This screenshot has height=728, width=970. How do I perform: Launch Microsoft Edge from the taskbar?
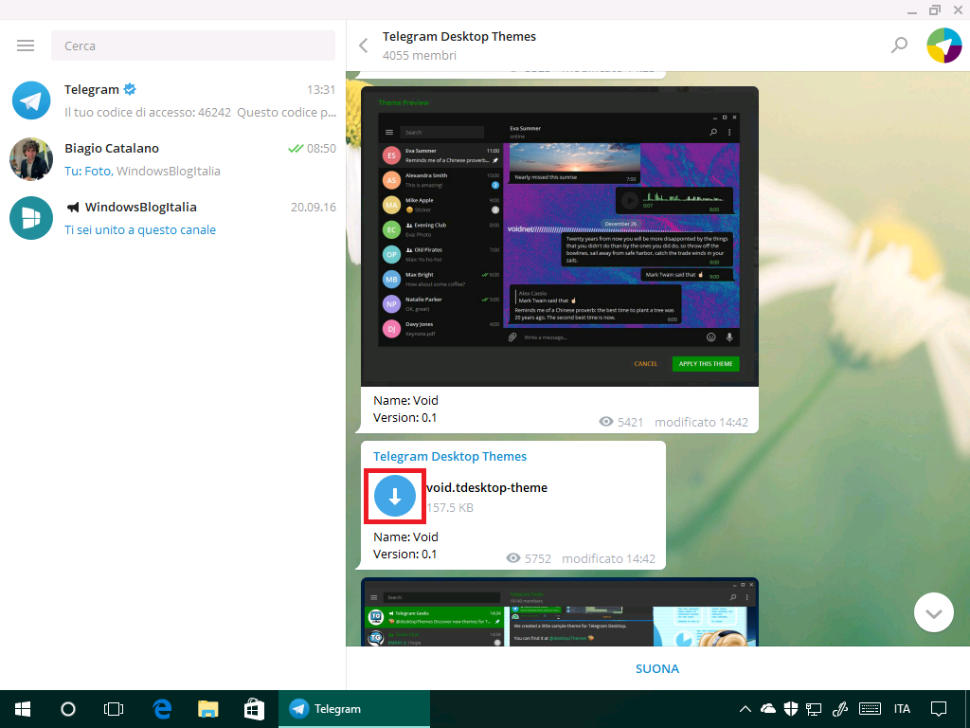(x=162, y=709)
